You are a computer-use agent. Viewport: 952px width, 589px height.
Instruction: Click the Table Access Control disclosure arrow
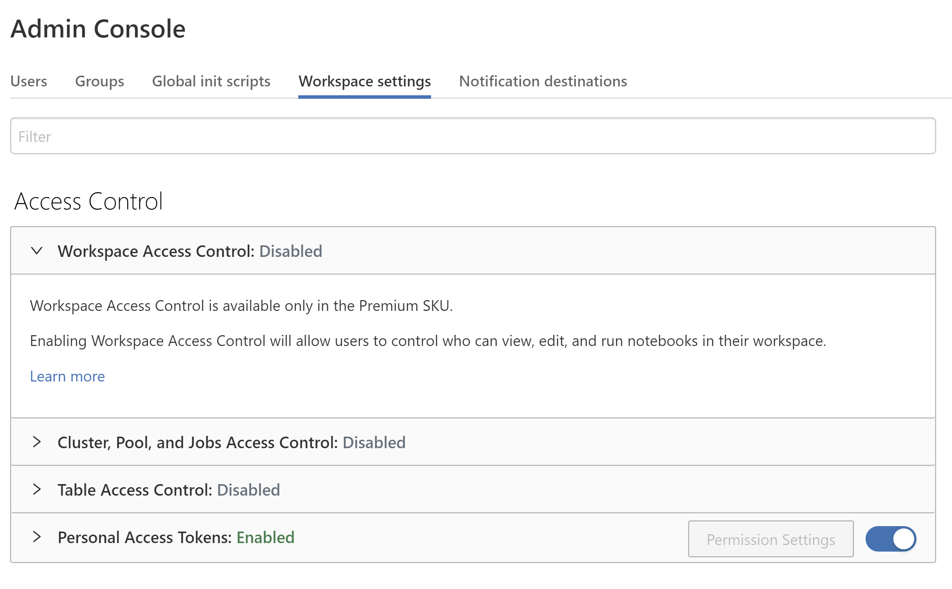point(37,489)
